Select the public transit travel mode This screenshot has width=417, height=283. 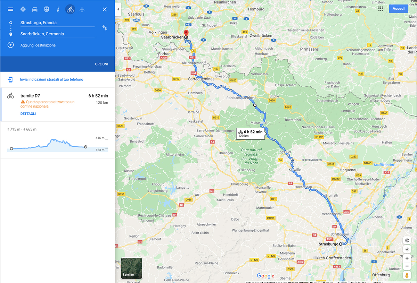pos(47,9)
